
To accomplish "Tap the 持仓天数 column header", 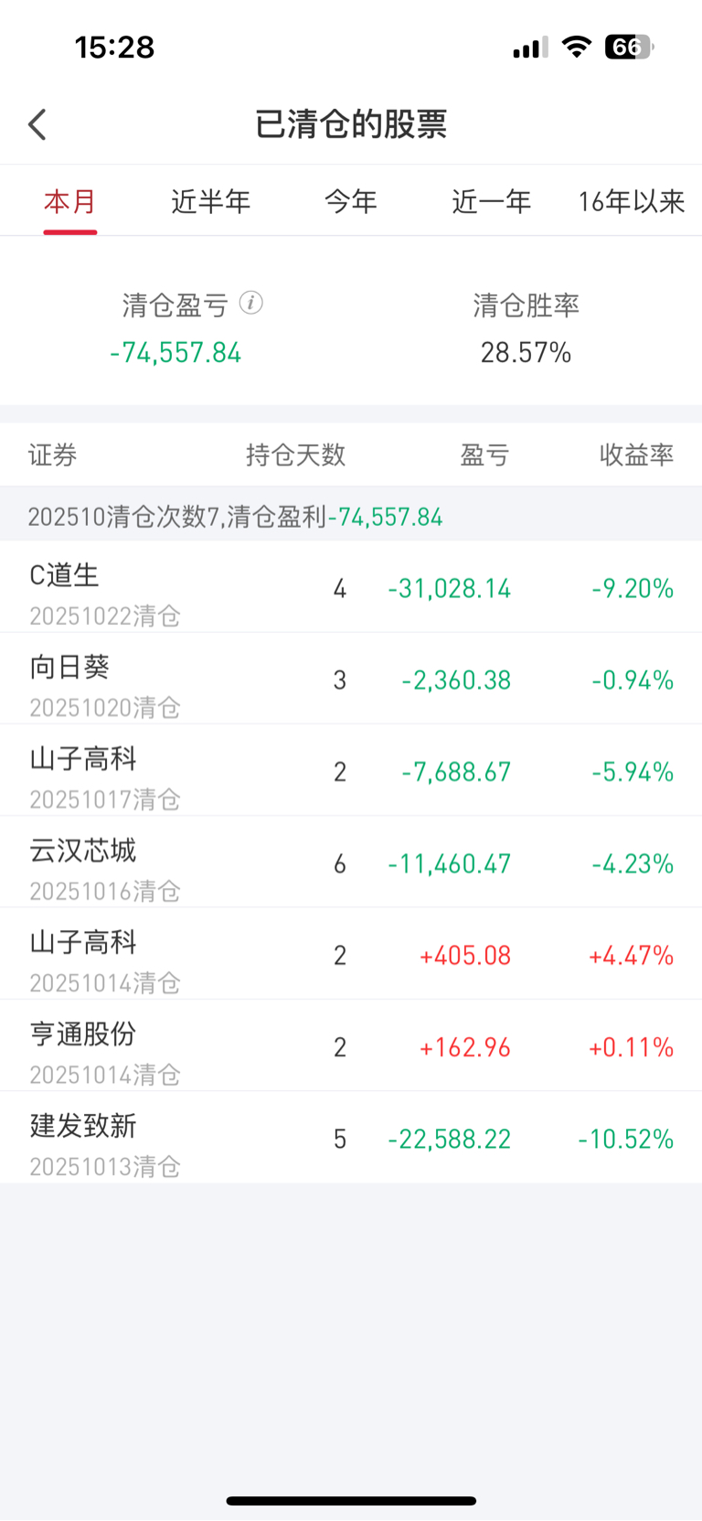I will coord(295,455).
